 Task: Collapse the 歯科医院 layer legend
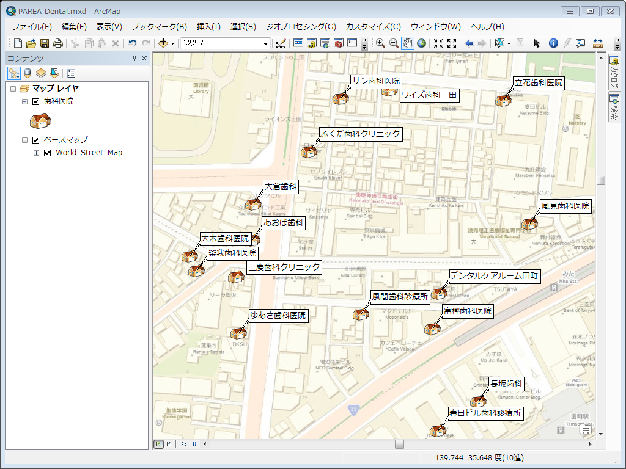[24, 102]
